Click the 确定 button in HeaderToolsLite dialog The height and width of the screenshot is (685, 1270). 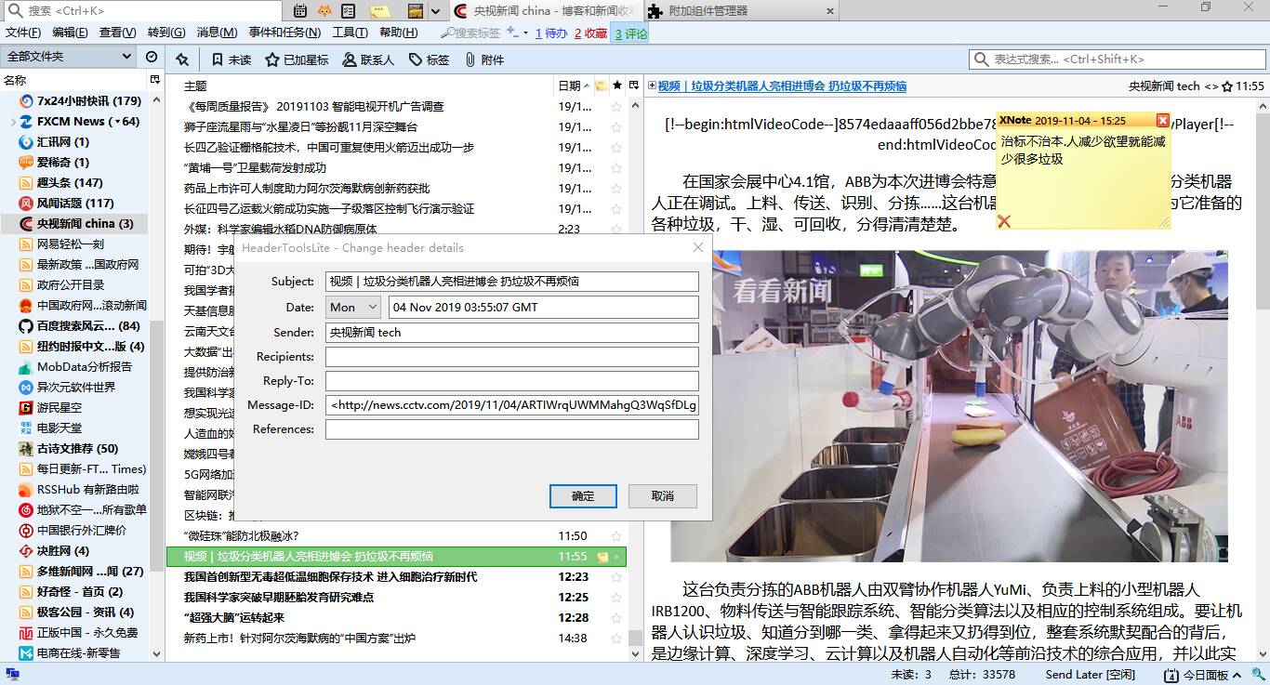click(x=583, y=496)
